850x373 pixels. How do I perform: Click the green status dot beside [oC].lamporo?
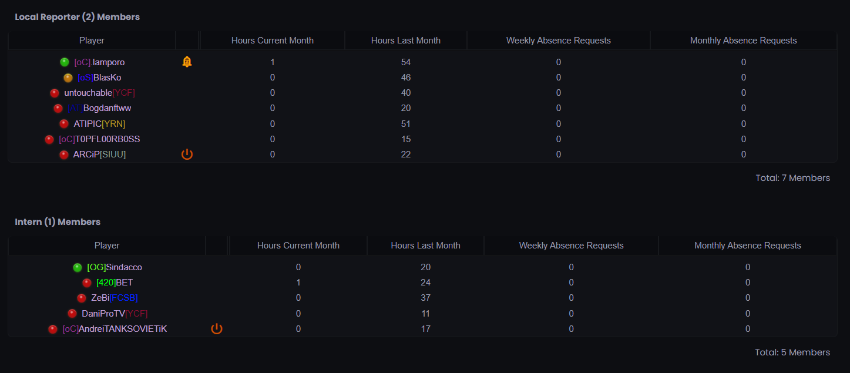pyautogui.click(x=65, y=62)
